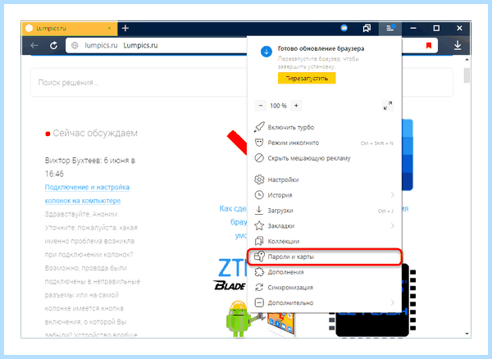The height and width of the screenshot is (359, 492).
Task: Select the Lumpics.ru tab
Action: pos(70,28)
